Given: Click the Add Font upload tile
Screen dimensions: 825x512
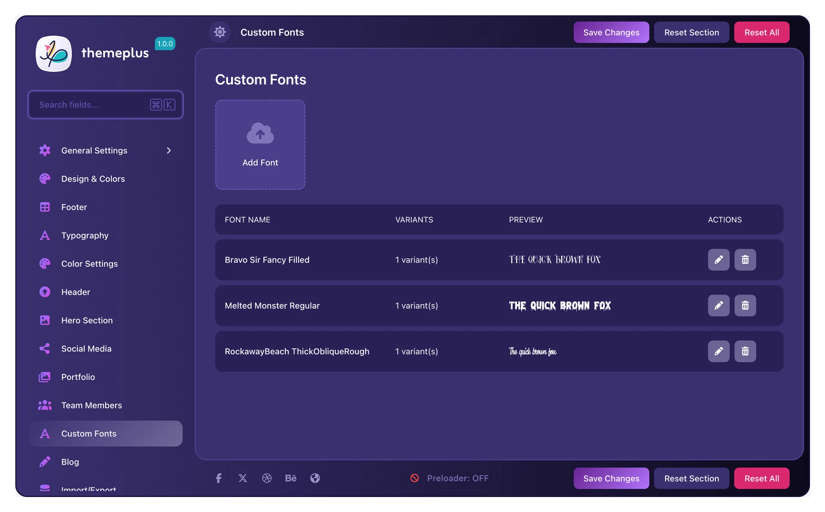Looking at the screenshot, I should click(x=260, y=145).
